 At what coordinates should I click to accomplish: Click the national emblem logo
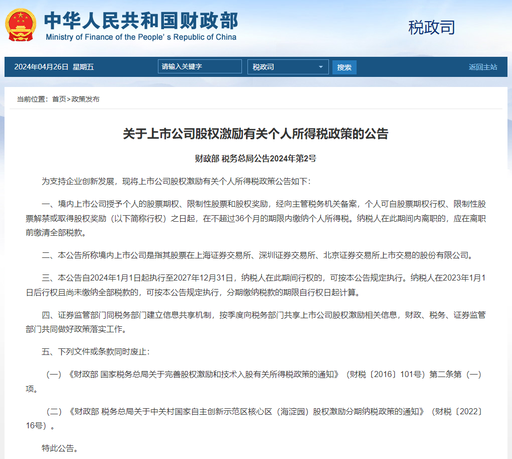point(21,24)
